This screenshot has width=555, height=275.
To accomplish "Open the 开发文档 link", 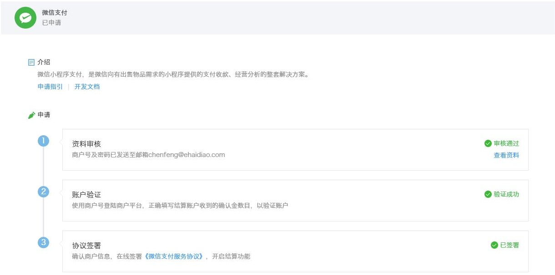I will click(87, 87).
